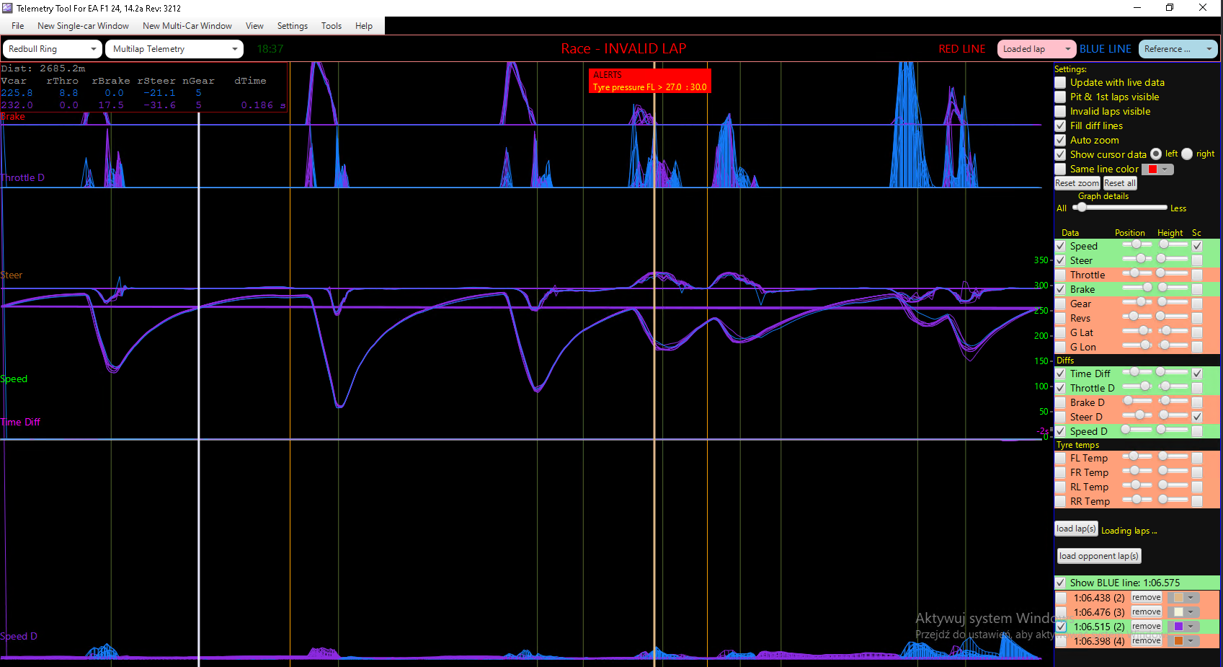The image size is (1223, 667).
Task: Click the Race - INVALID LAP header text
Action: [x=623, y=48]
